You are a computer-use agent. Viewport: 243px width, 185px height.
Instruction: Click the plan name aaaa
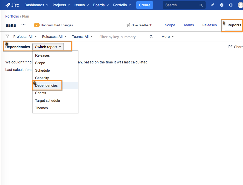11,25
